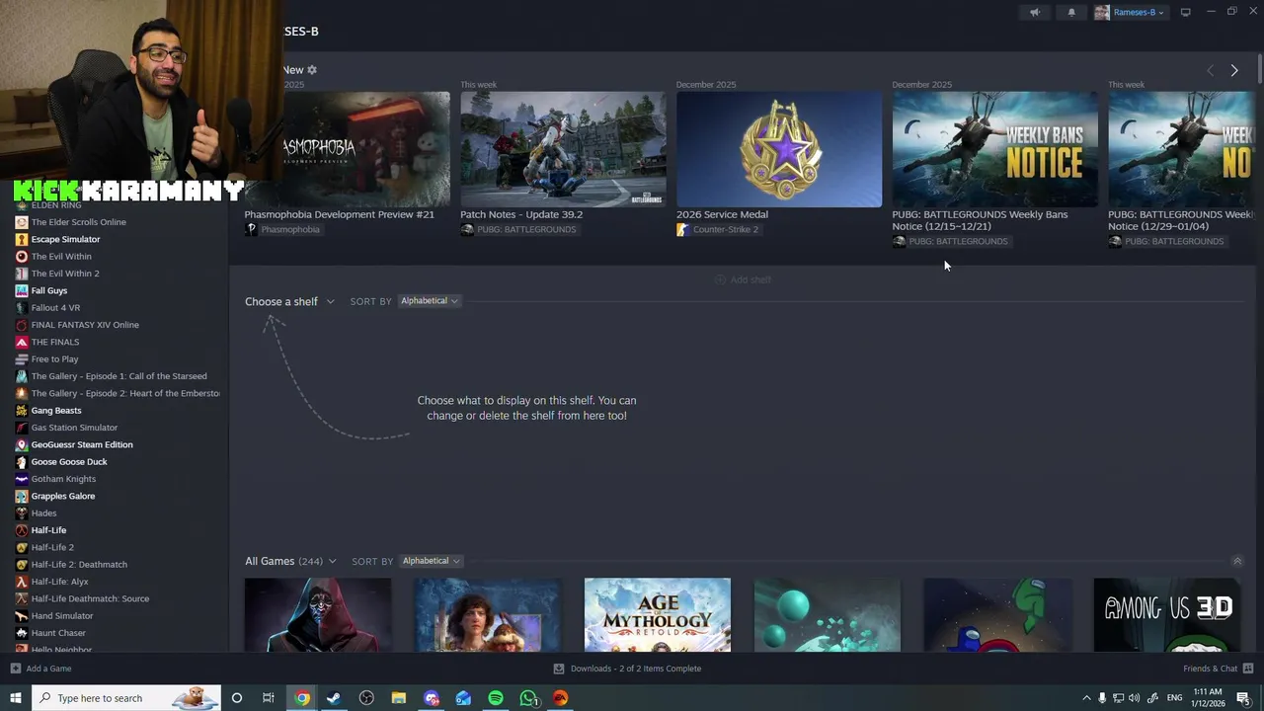Open File Explorer from the taskbar

click(399, 698)
